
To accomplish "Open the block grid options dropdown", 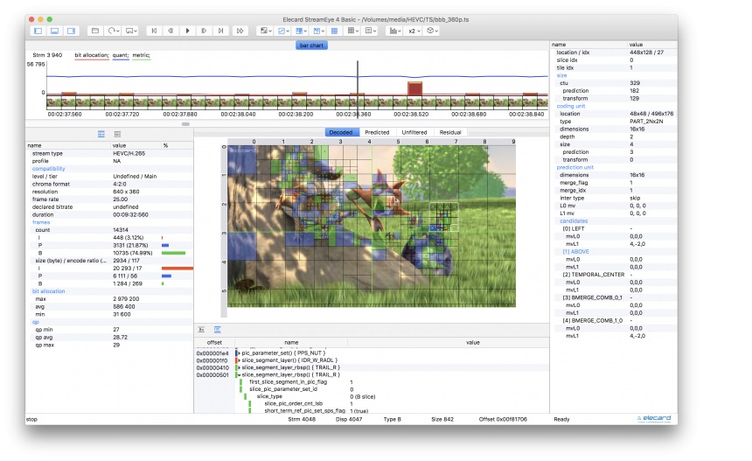I will [x=353, y=31].
